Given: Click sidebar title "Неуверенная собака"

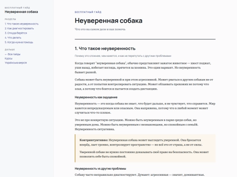Looking at the screenshot, I should (22, 12).
